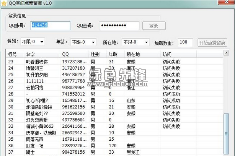The width and height of the screenshot is (235, 156).
Task: Select row 精诚小黄8663
Action: [115, 126]
